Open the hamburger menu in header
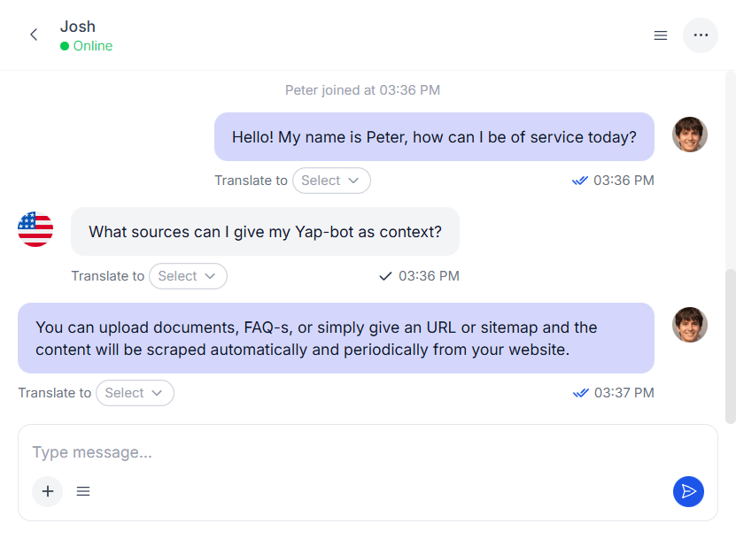 [660, 35]
